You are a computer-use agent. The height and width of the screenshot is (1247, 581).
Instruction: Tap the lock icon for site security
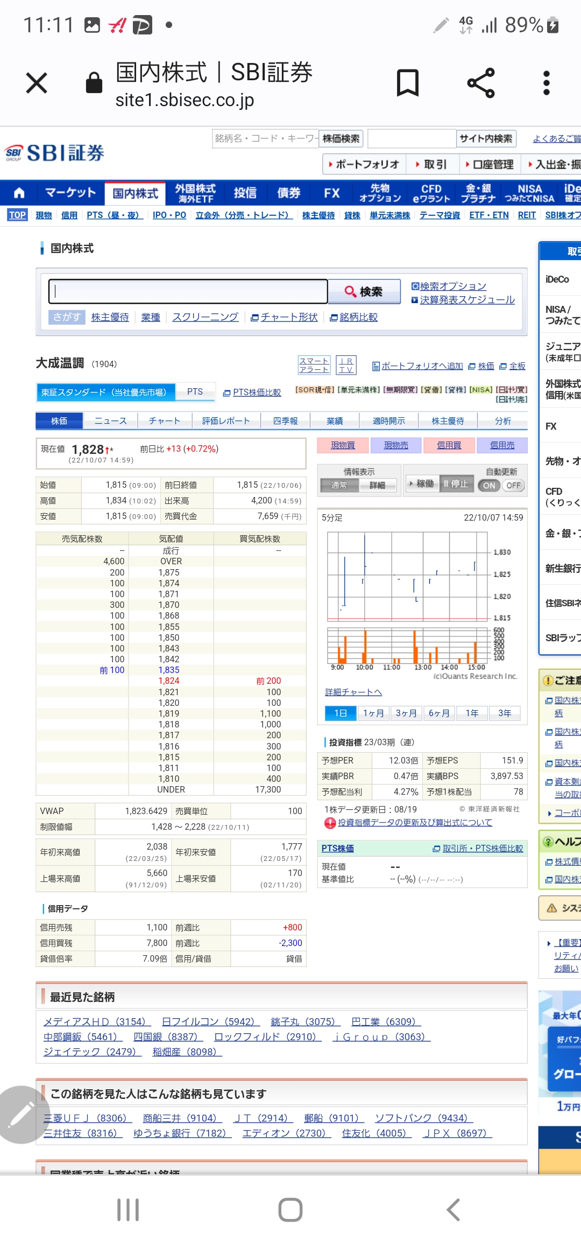coord(94,83)
